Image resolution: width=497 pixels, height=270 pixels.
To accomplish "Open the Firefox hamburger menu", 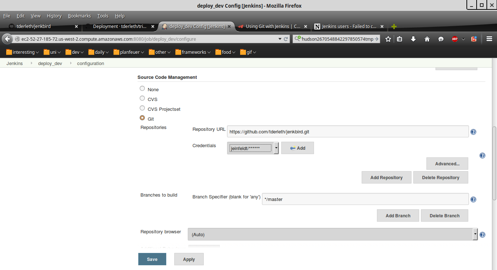I will tap(489, 39).
